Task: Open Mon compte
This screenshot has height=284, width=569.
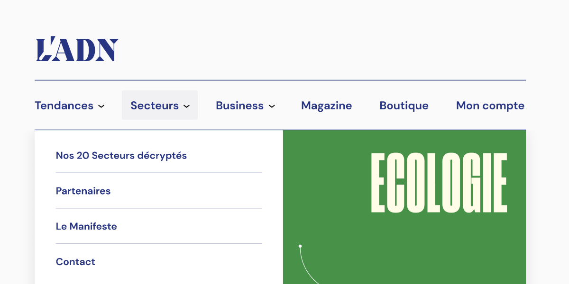Action: pyautogui.click(x=490, y=106)
